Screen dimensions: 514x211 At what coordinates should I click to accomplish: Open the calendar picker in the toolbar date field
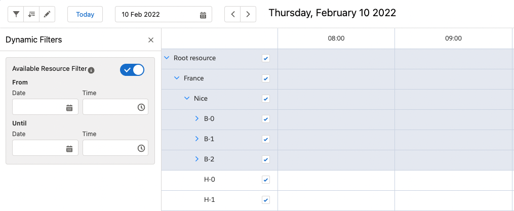tap(203, 15)
